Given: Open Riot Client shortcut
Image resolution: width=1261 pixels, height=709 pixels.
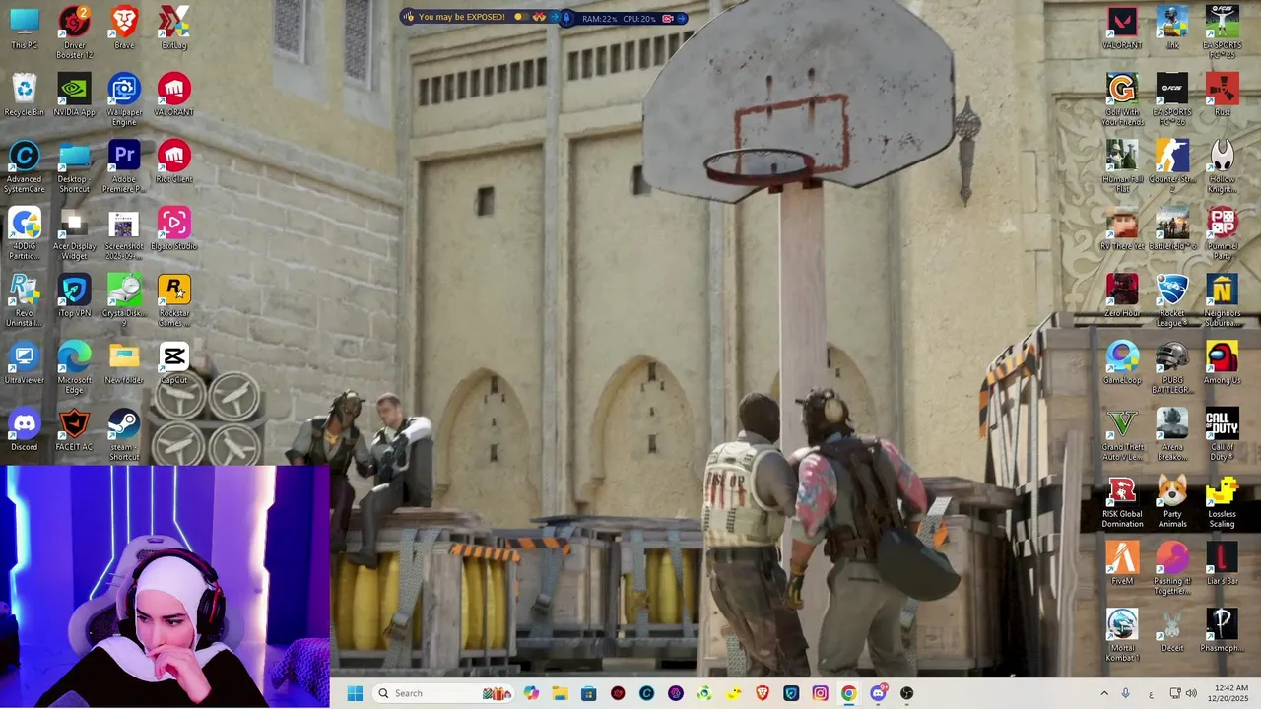Looking at the screenshot, I should pyautogui.click(x=173, y=161).
